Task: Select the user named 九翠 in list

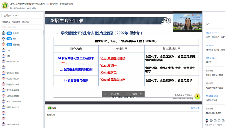Action: tap(8, 56)
